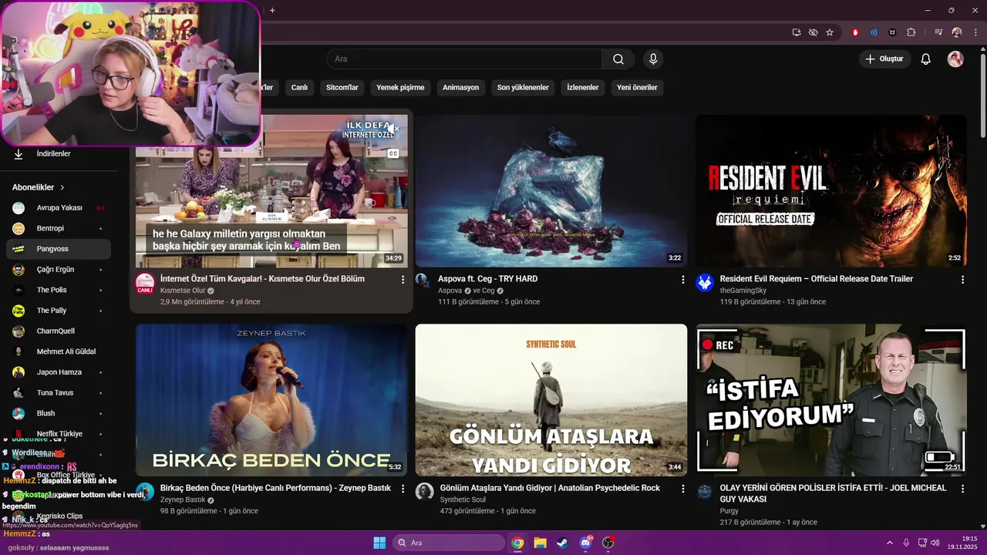Open Avrupa Yakası subscription in sidebar
The width and height of the screenshot is (987, 555).
tap(59, 208)
